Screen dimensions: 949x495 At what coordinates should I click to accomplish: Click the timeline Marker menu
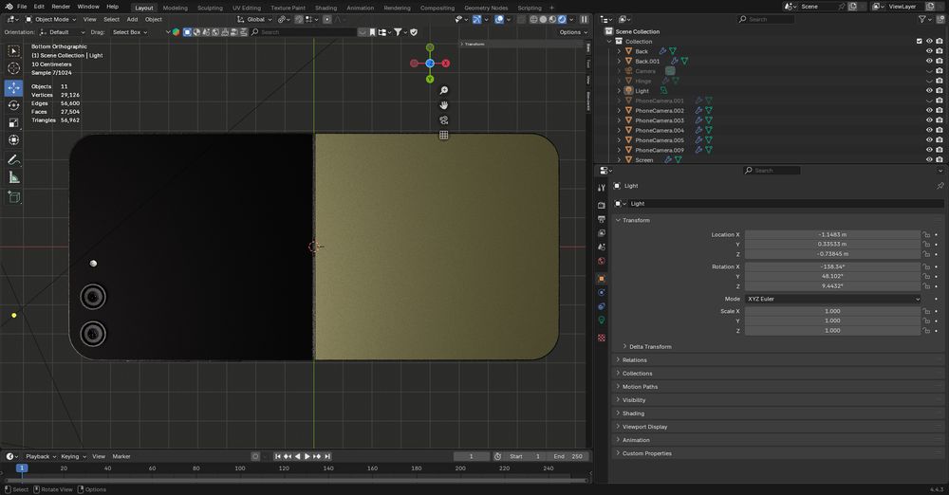tap(121, 456)
